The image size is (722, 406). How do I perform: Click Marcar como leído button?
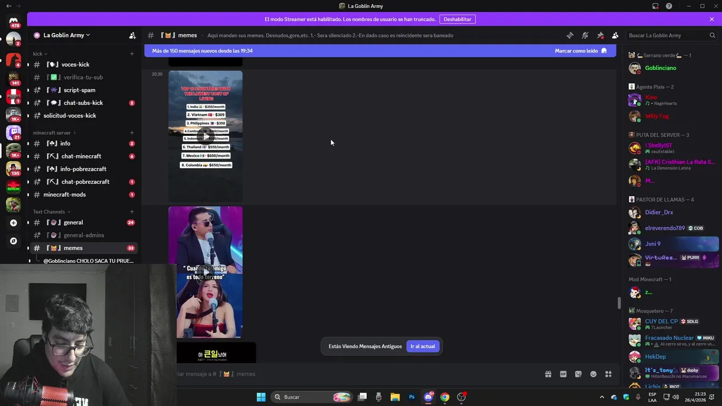581,51
